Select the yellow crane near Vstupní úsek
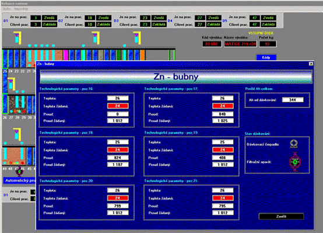The width and height of the screenshot is (323, 233). click(137, 38)
